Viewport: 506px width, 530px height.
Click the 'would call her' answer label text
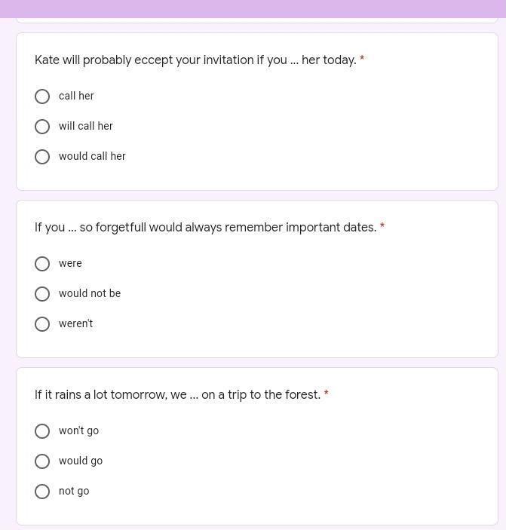92,156
